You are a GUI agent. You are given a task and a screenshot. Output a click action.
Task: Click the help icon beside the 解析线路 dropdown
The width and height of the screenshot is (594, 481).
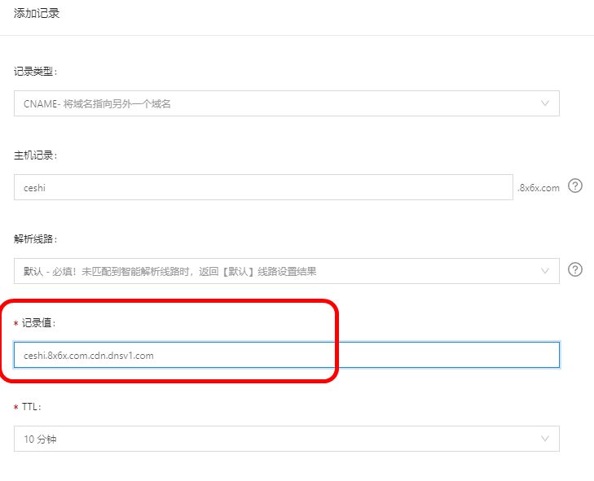coord(575,270)
